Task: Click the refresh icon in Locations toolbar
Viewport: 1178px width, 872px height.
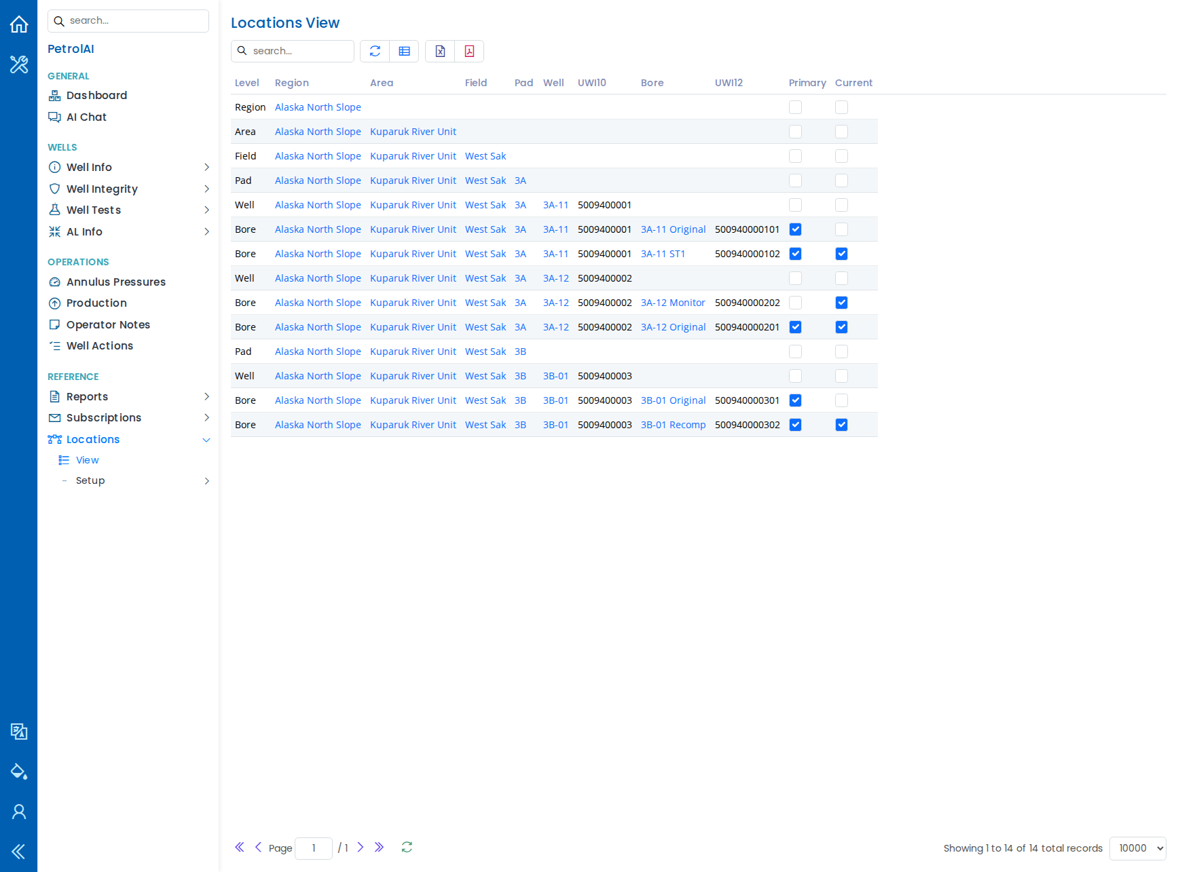Action: [375, 51]
